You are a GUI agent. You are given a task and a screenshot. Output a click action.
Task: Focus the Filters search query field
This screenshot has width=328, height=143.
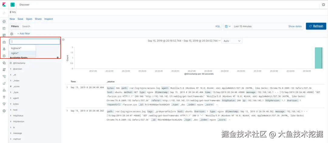(x=117, y=26)
